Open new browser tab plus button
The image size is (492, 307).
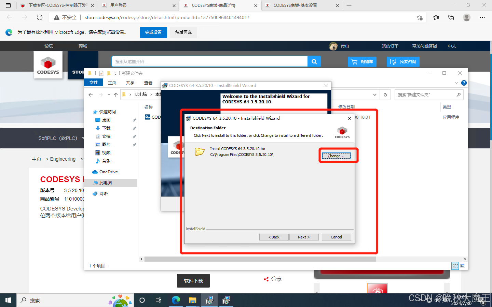coord(349,5)
